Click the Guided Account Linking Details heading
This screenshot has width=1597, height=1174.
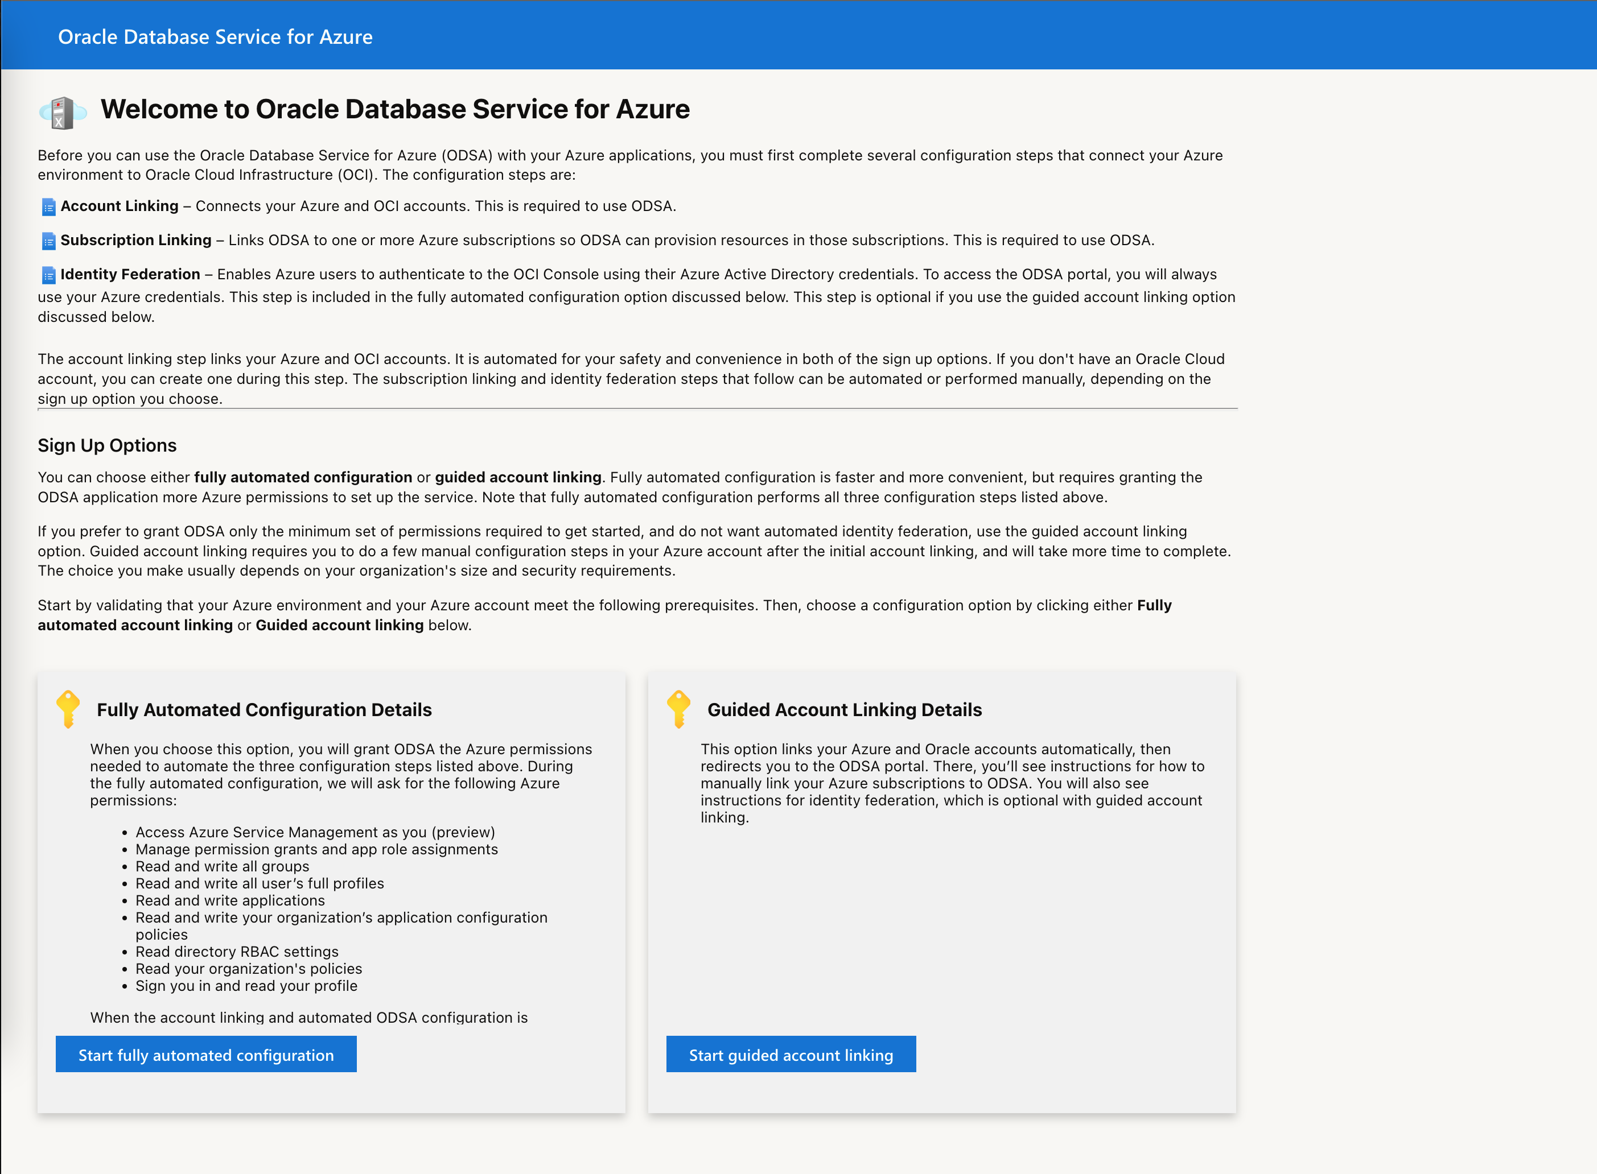click(845, 709)
